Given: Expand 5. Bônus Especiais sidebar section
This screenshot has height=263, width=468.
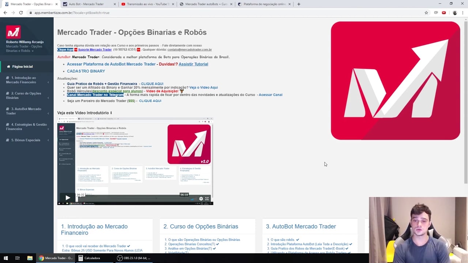Looking at the screenshot, I should pos(27,140).
